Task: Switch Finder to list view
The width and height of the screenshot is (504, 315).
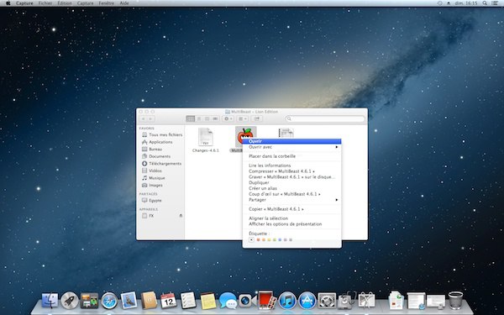Action: tap(199, 119)
